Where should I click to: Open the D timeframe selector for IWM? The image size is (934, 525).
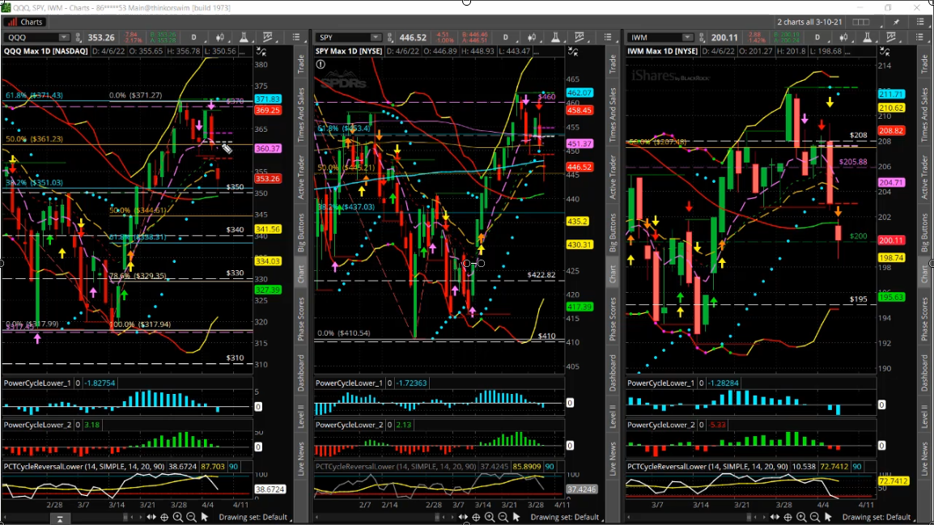coord(817,37)
